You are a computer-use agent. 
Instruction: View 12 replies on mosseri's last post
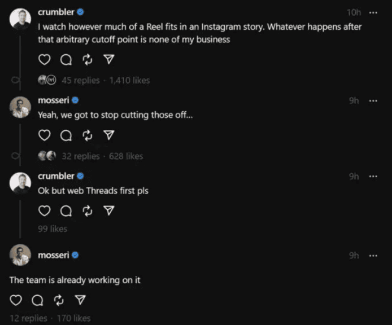click(x=28, y=319)
